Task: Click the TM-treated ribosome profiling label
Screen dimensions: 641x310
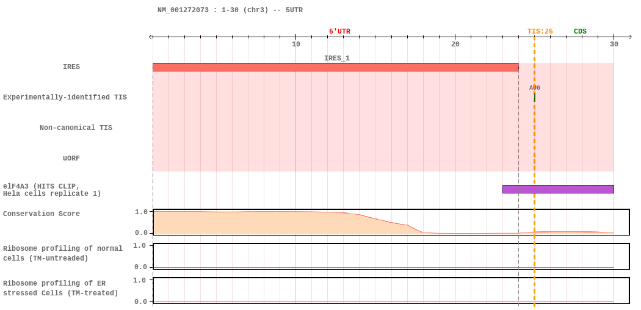Action: click(60, 288)
